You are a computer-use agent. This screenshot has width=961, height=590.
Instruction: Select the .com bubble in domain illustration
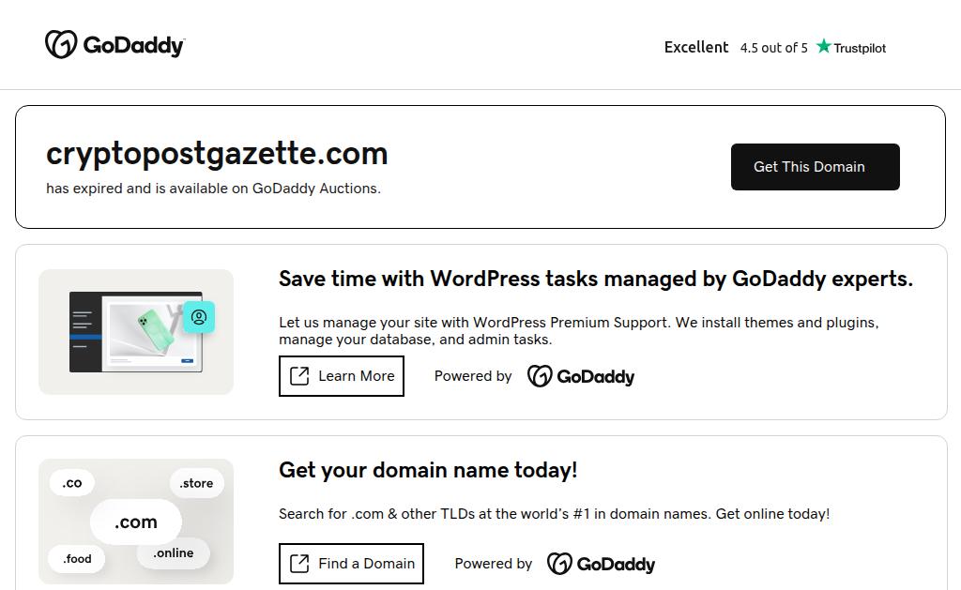click(136, 522)
